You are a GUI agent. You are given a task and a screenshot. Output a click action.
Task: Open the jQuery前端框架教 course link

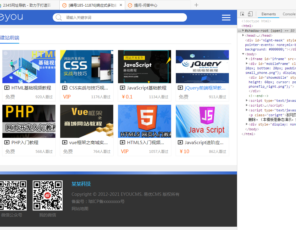[x=205, y=88]
